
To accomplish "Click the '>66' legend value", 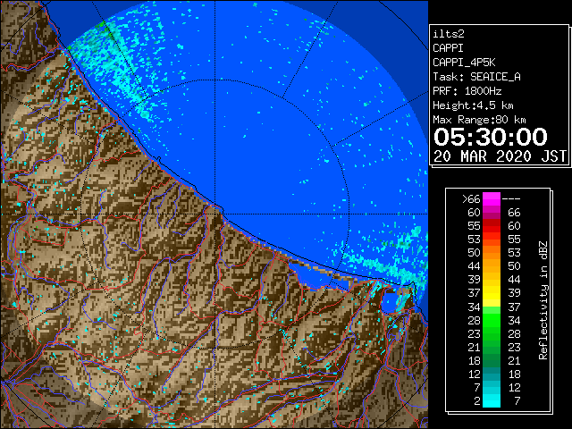I will click(471, 198).
